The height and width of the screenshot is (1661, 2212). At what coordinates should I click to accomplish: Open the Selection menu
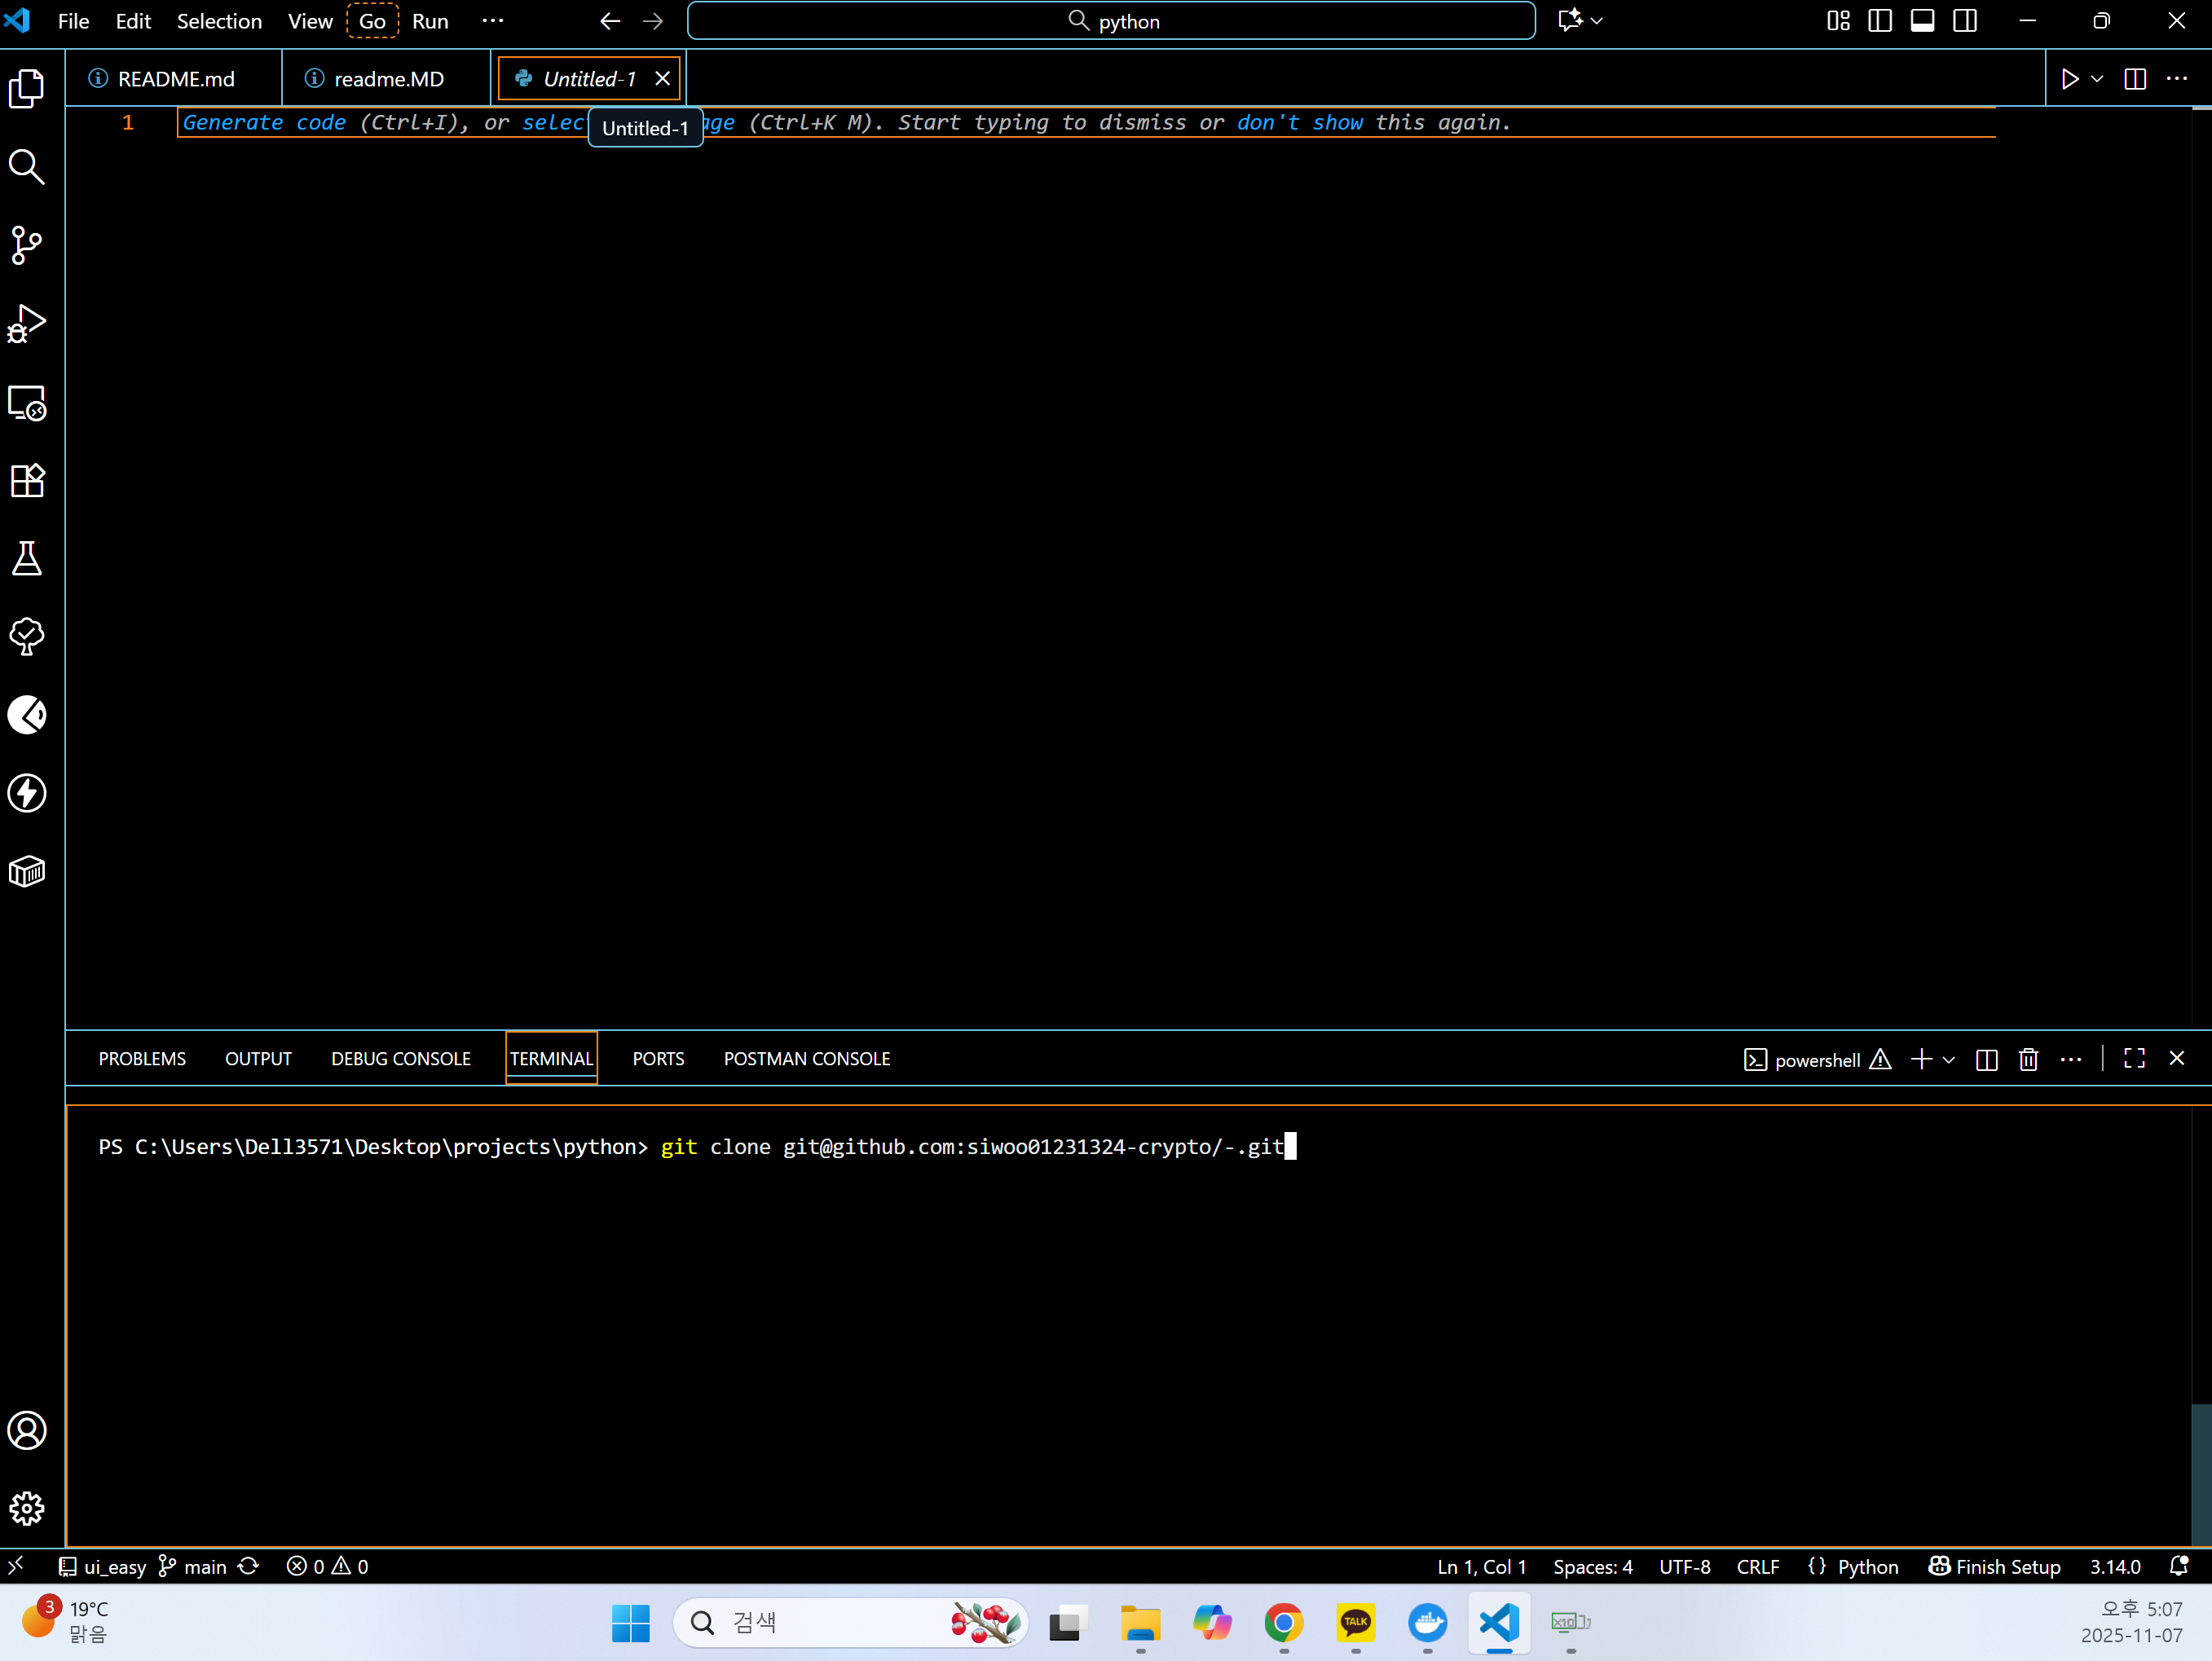click(x=219, y=21)
